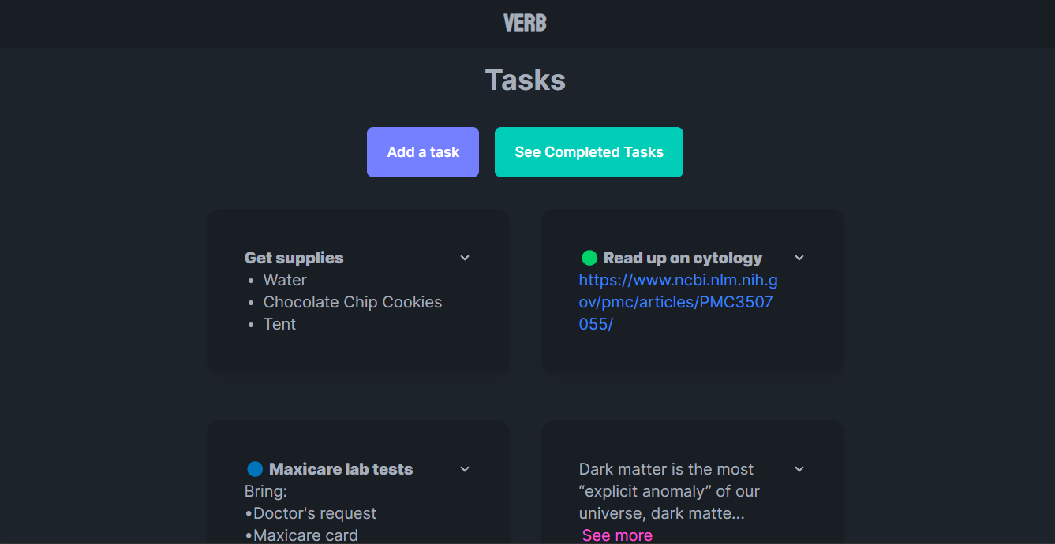1055x544 pixels.
Task: Open the ncbi.nlm.nih.gov article link
Action: [677, 302]
